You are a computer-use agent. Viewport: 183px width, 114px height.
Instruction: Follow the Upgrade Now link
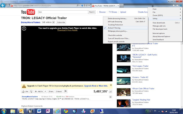(90, 86)
